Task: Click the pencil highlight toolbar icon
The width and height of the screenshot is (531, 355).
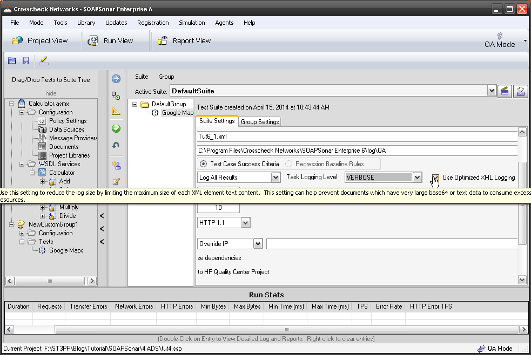Action: point(44,60)
